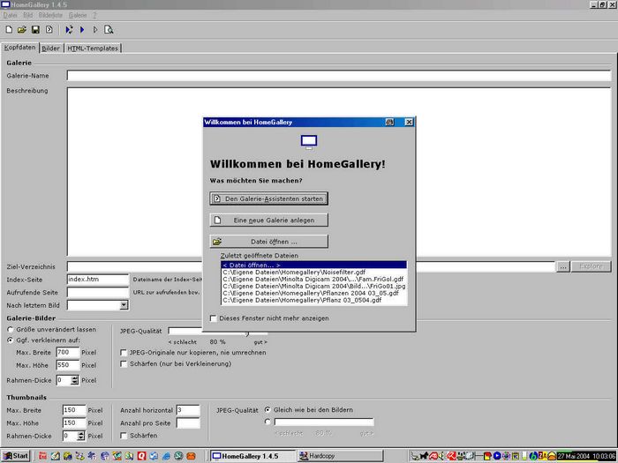
Task: Click Galerie-Bilder Max. Höhe field showing 550
Action: coord(68,365)
